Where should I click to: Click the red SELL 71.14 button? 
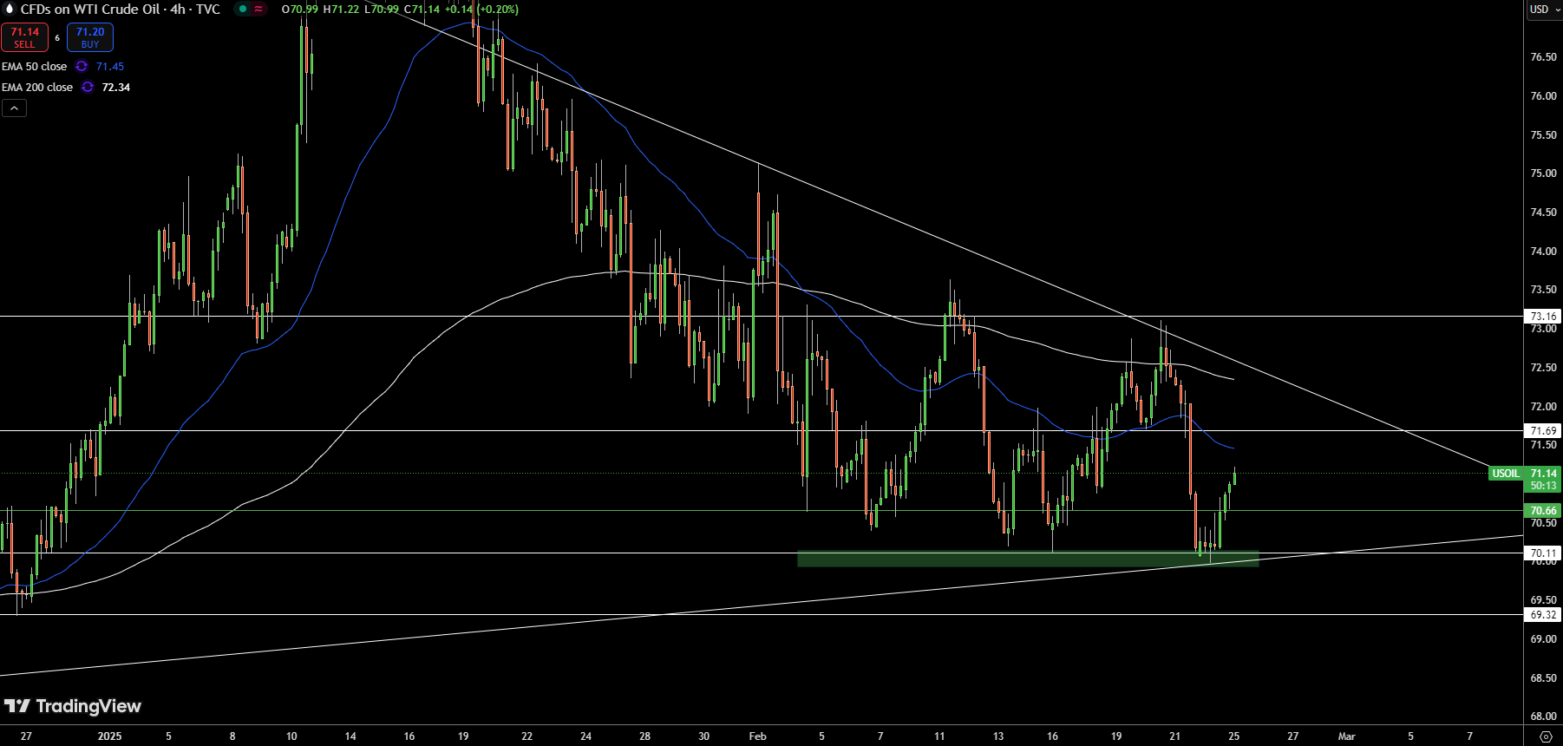click(24, 37)
